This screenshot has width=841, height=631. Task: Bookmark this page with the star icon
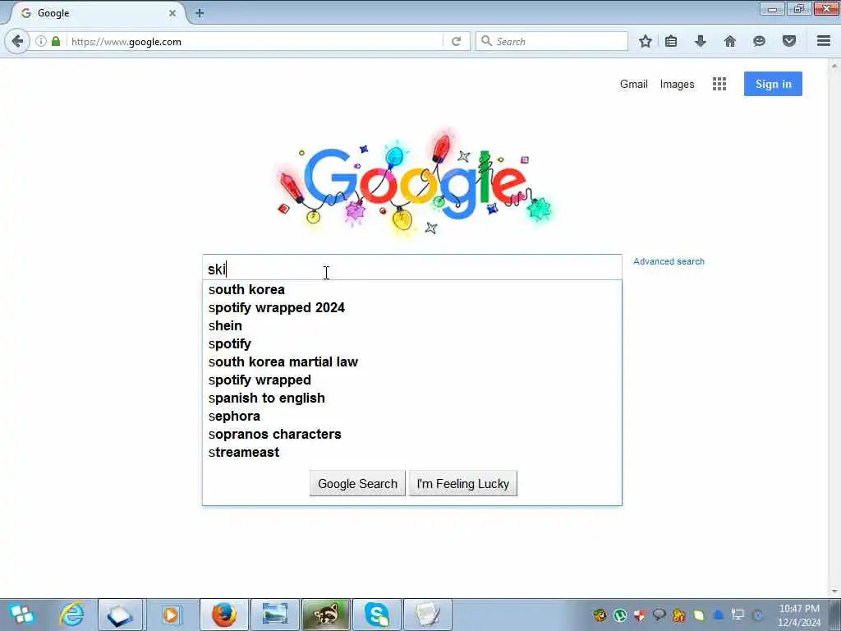[646, 41]
